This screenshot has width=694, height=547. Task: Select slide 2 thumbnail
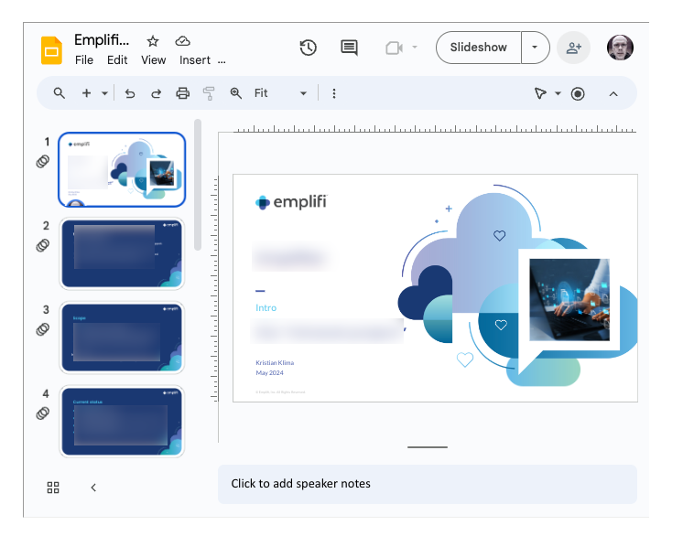click(122, 253)
